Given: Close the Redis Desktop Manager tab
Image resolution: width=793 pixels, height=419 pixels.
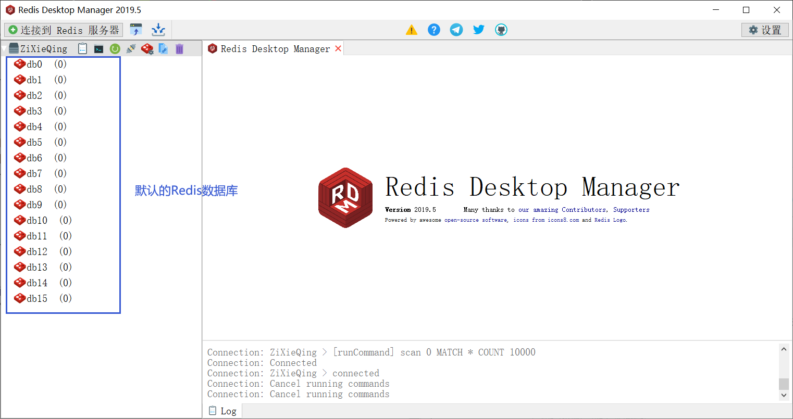Looking at the screenshot, I should (338, 48).
